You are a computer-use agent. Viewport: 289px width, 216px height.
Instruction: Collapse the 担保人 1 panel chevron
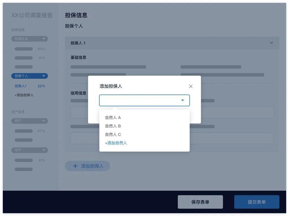271,43
